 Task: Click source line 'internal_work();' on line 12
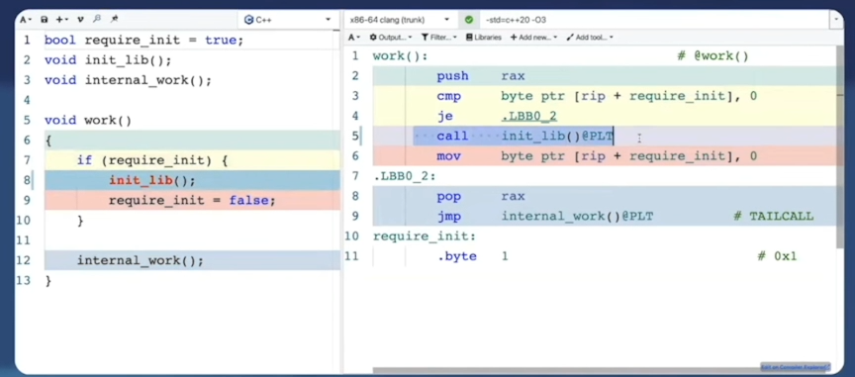(141, 260)
